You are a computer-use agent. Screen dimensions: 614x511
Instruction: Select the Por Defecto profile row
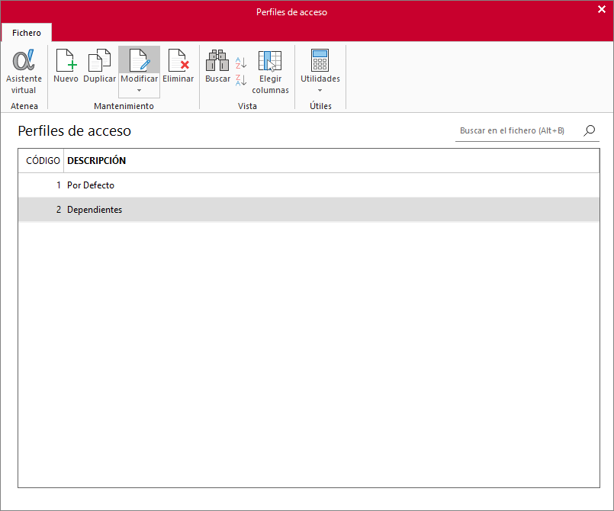pyautogui.click(x=309, y=185)
